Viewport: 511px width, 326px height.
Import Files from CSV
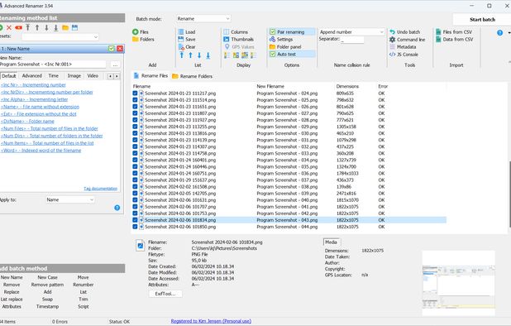[454, 32]
